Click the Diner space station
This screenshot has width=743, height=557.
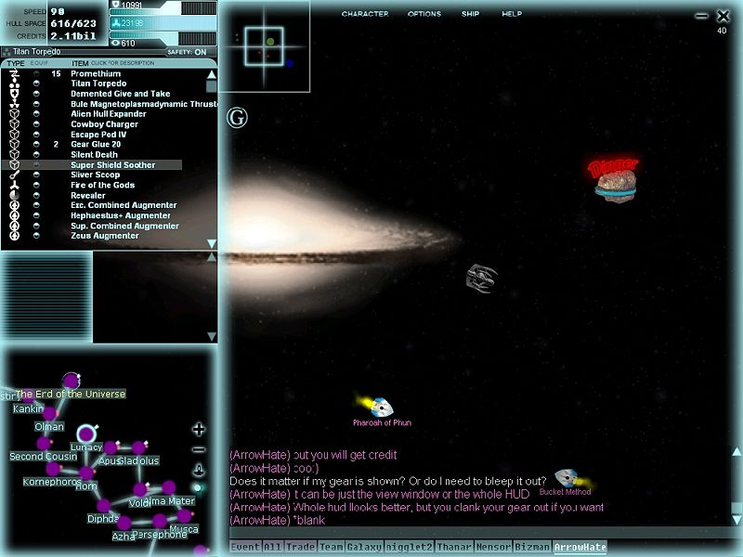[615, 180]
